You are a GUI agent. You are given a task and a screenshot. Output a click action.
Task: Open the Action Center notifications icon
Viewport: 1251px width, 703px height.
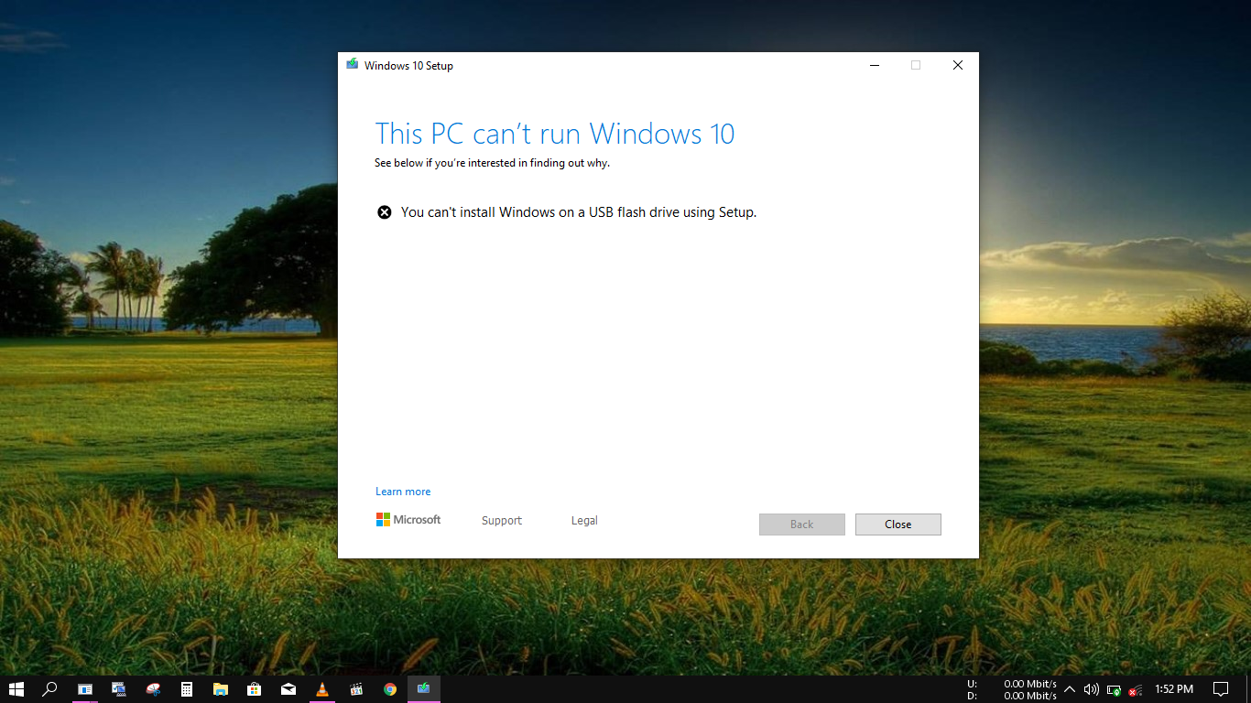1220,689
